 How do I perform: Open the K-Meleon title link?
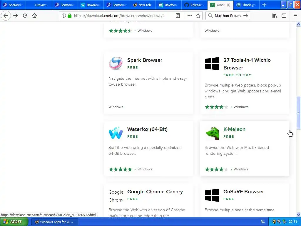[234, 129]
